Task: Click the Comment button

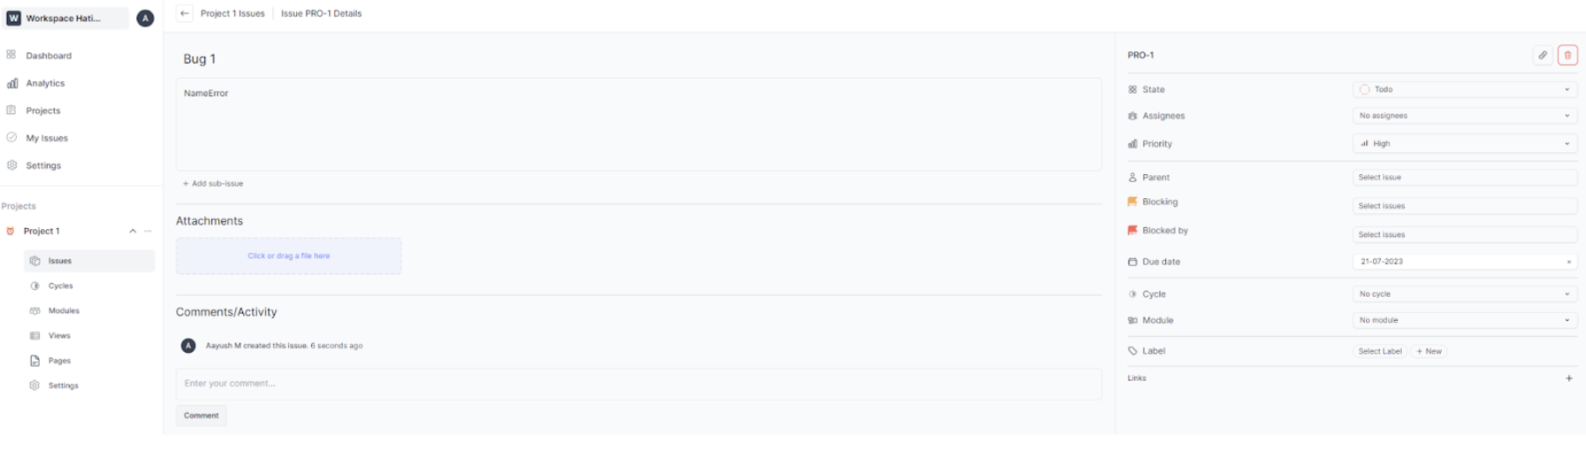Action: (202, 416)
